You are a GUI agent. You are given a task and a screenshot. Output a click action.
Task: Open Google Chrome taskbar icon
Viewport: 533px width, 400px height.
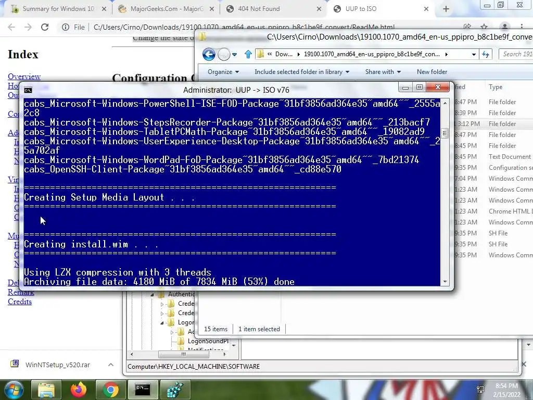(x=110, y=390)
